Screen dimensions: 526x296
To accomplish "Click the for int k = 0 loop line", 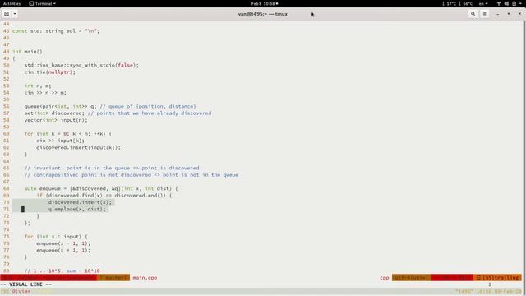I will click(x=67, y=133).
